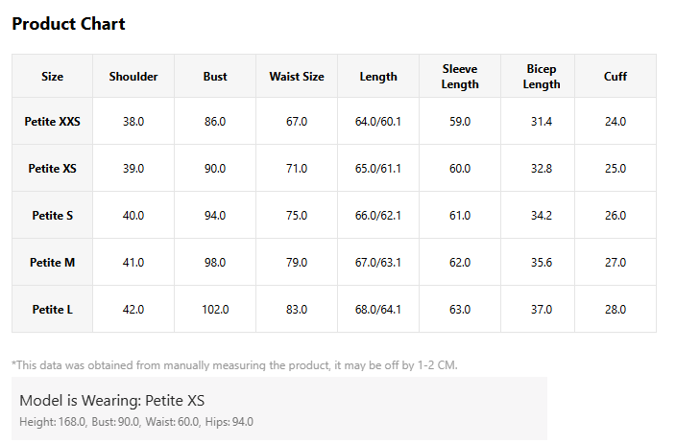
Task: Select the Petite S row label
Action: 52,216
